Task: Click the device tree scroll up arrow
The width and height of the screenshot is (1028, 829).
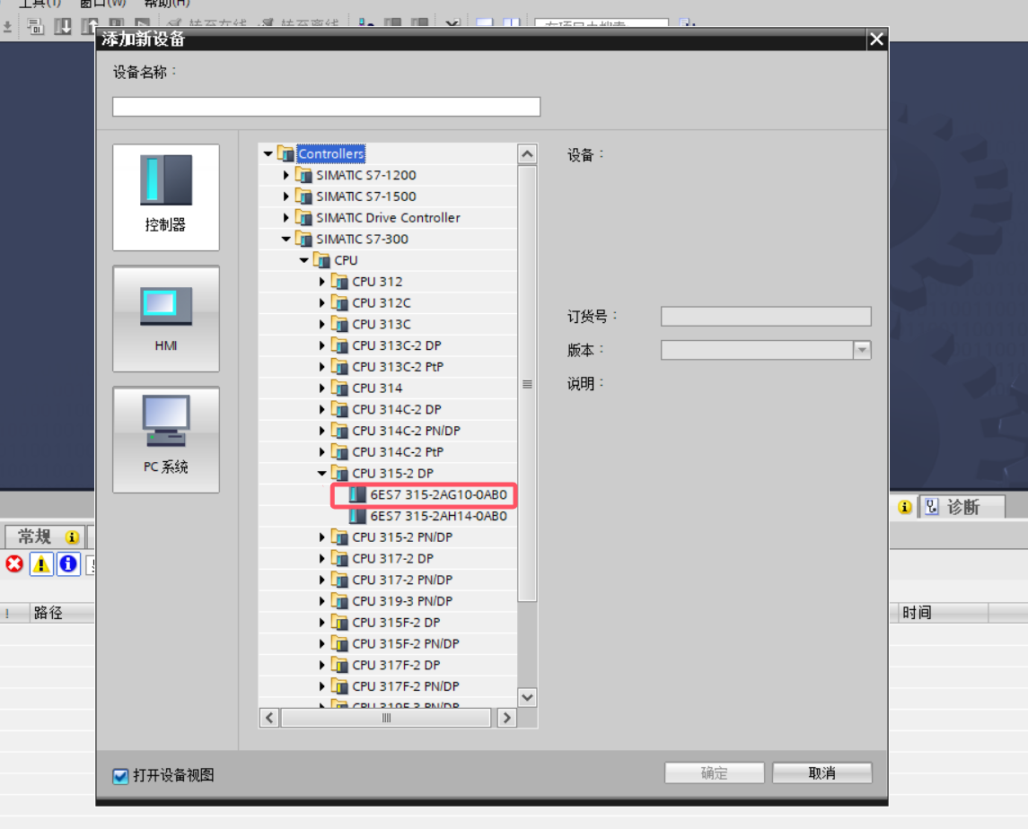Action: pyautogui.click(x=527, y=154)
